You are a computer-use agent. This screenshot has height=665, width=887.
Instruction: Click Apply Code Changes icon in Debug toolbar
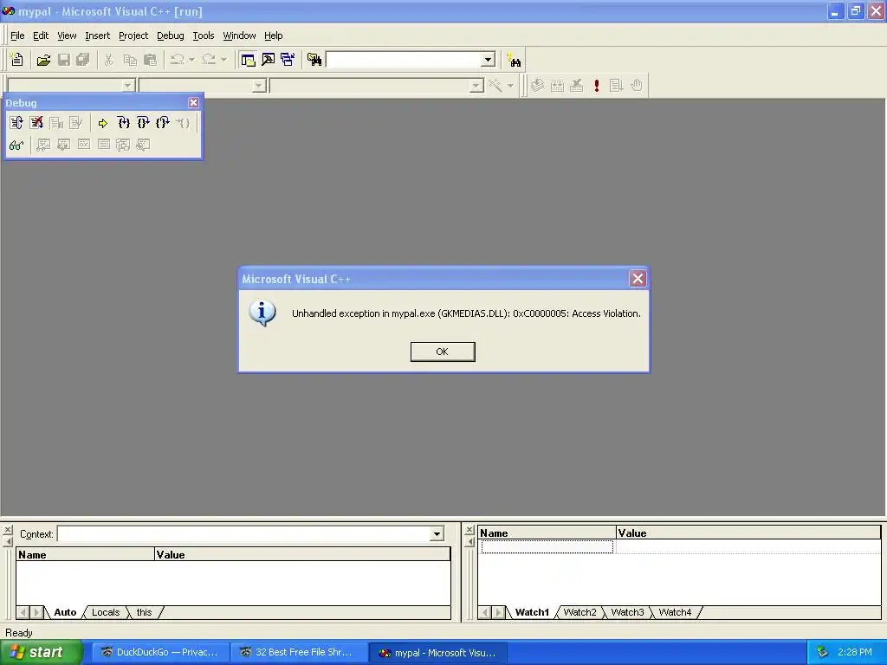[76, 123]
